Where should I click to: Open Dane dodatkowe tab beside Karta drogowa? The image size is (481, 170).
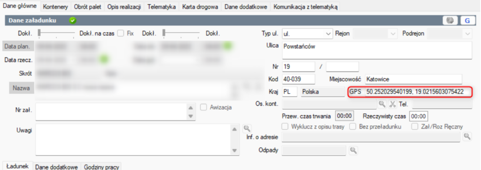[245, 7]
